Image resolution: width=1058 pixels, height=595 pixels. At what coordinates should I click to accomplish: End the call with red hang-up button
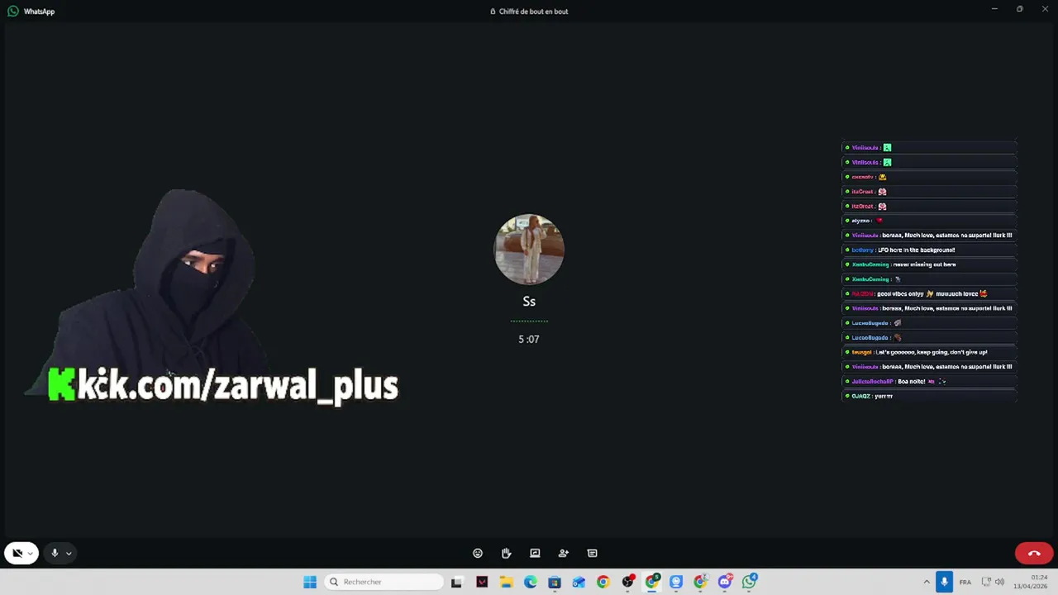click(1034, 553)
